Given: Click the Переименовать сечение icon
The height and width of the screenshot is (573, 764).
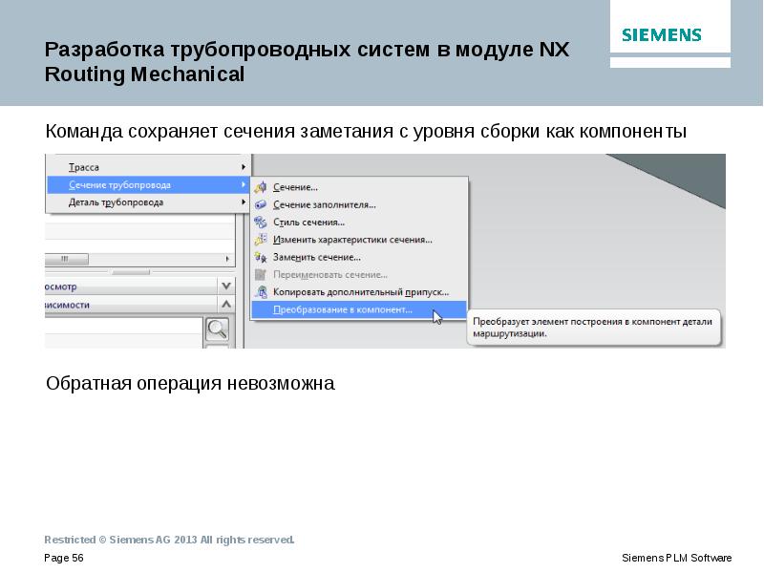Looking at the screenshot, I should pos(261,275).
